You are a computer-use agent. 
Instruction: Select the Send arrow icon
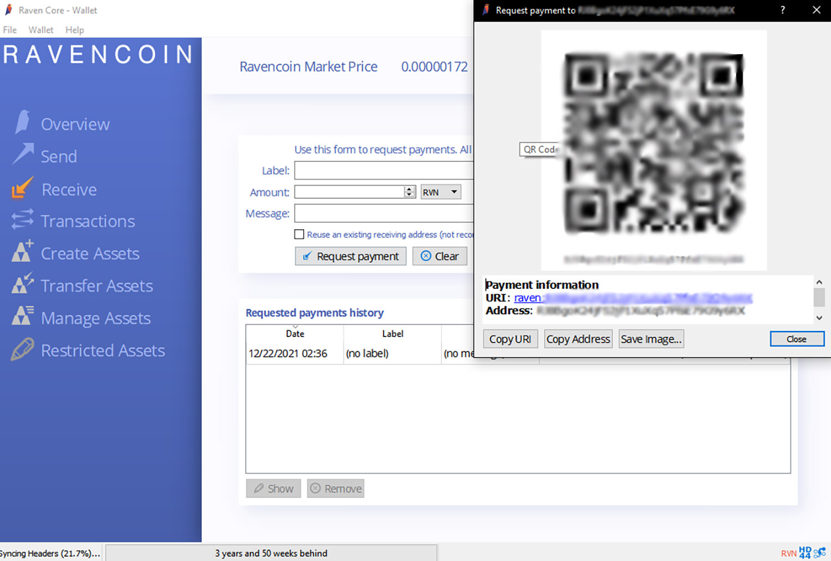pyautogui.click(x=23, y=154)
